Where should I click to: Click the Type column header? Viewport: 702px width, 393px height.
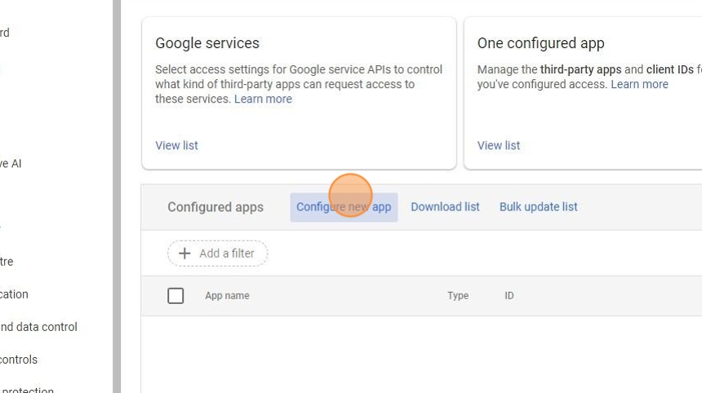click(458, 296)
